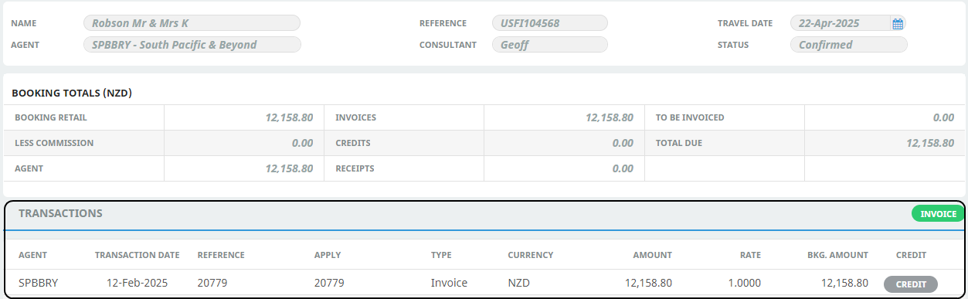This screenshot has height=299, width=968.
Task: Click the 12-Feb-2025 transaction date cell
Action: (x=137, y=283)
